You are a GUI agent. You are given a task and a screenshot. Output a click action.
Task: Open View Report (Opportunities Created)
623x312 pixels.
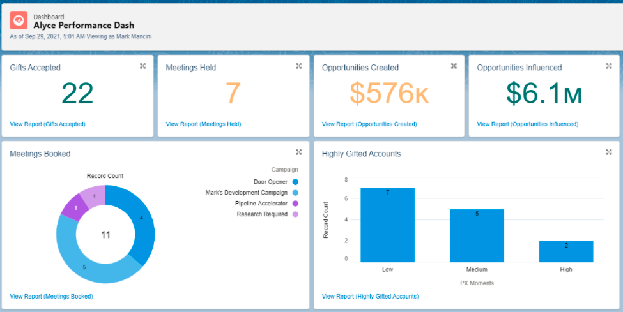click(369, 124)
